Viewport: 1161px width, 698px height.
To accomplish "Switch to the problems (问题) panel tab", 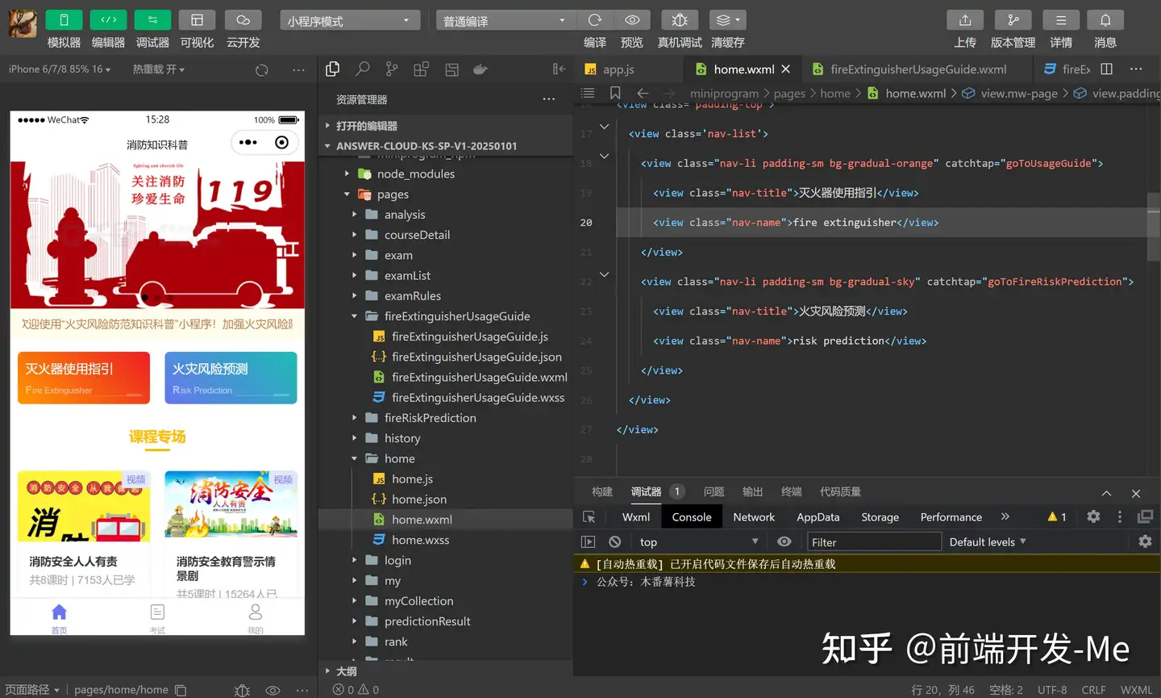I will tap(714, 491).
